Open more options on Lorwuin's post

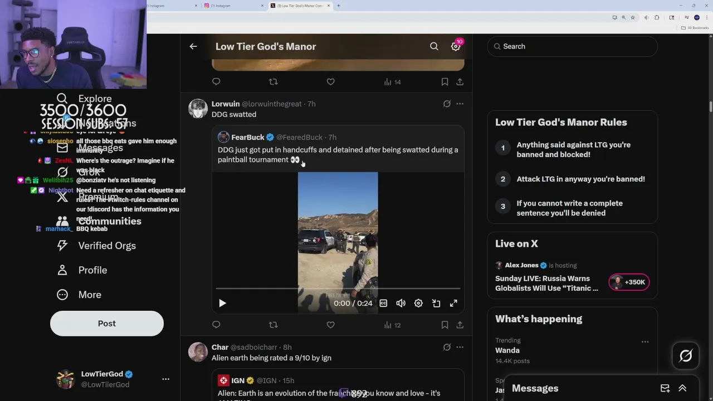[x=460, y=104]
